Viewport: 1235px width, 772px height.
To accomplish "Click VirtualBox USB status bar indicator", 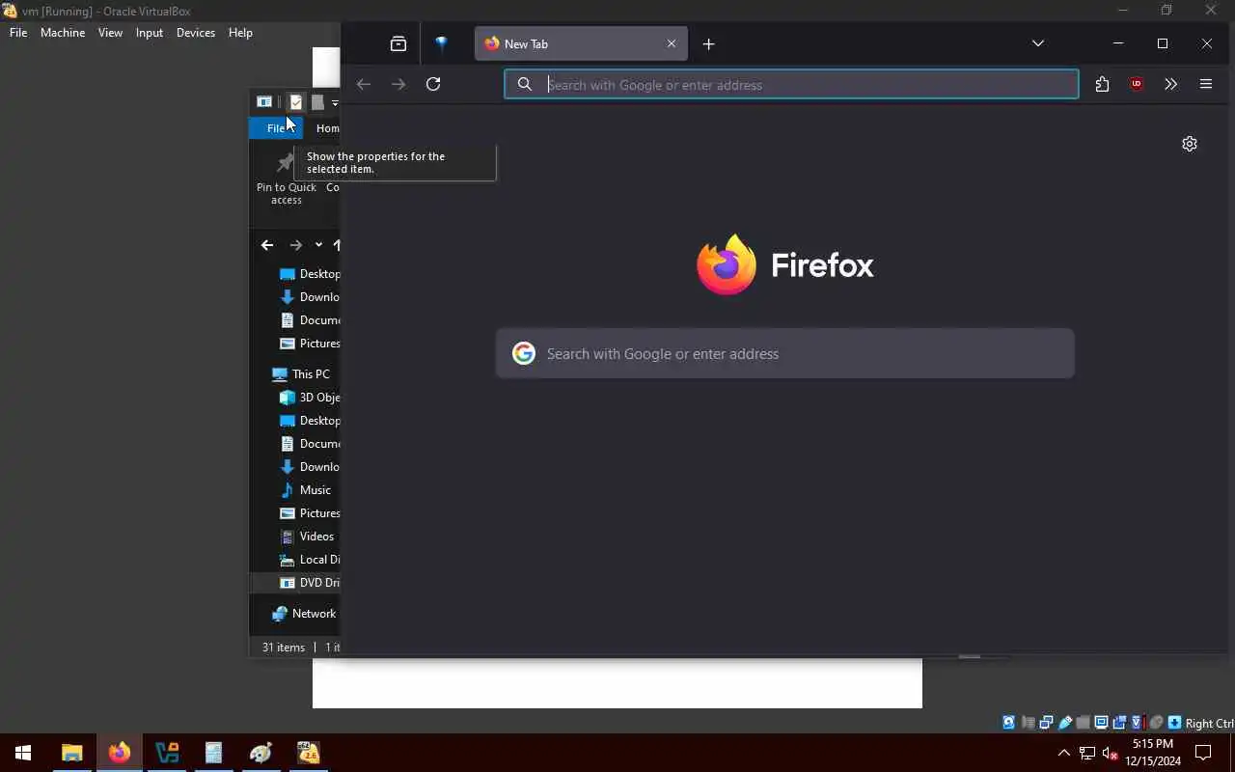I will (x=1065, y=723).
